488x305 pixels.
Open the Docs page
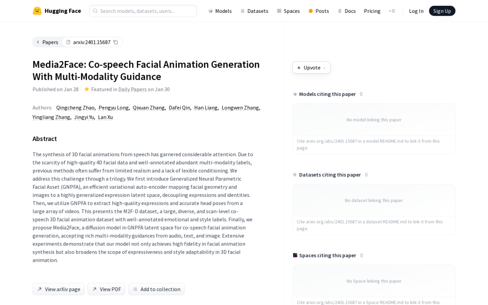[346, 11]
